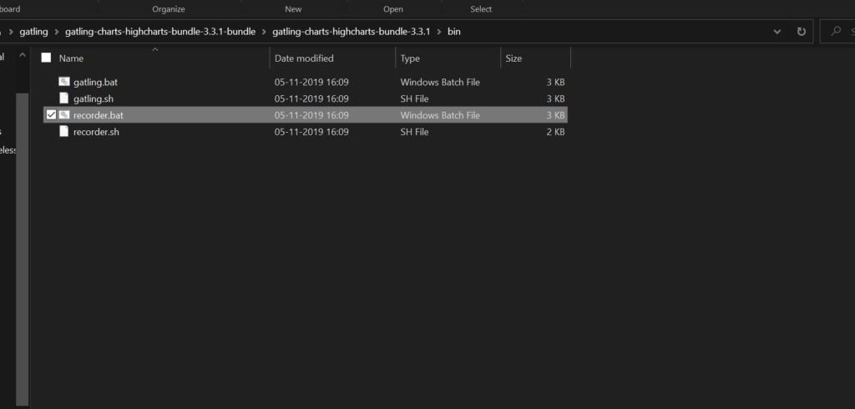Sort files by Name column

[71, 58]
